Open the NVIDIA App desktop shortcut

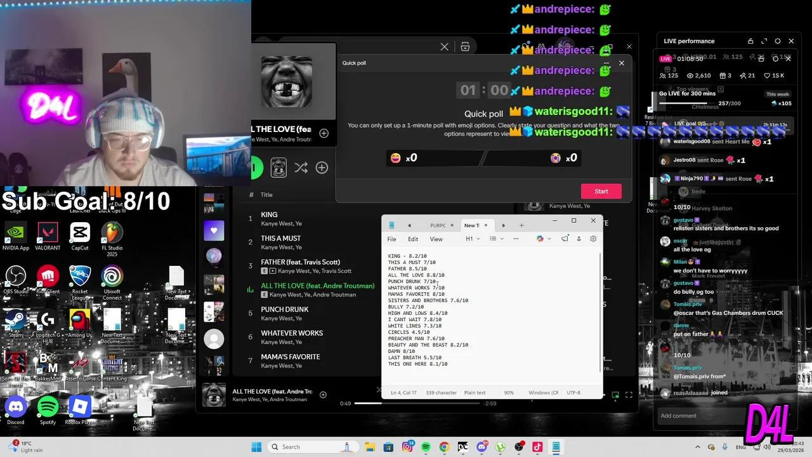[x=15, y=236]
